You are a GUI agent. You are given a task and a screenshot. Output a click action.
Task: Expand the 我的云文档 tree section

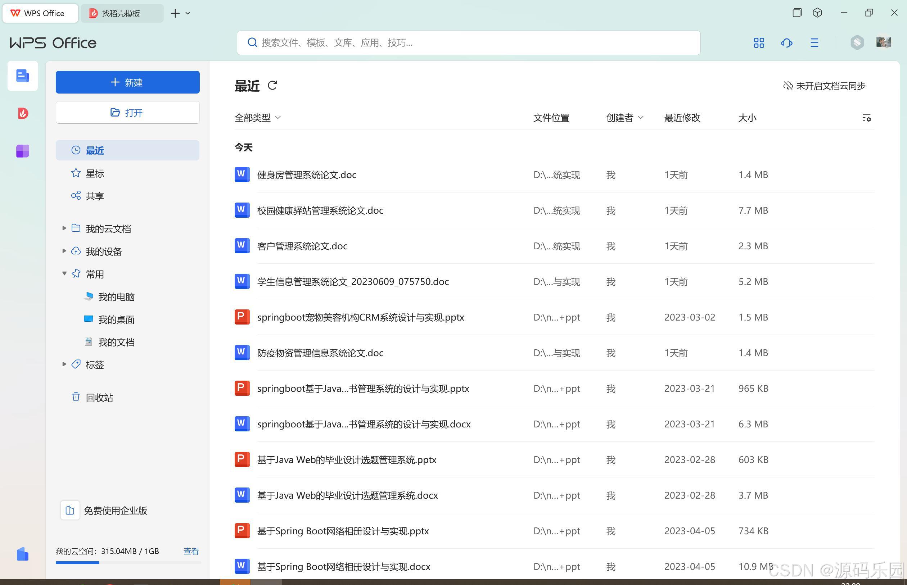tap(64, 228)
